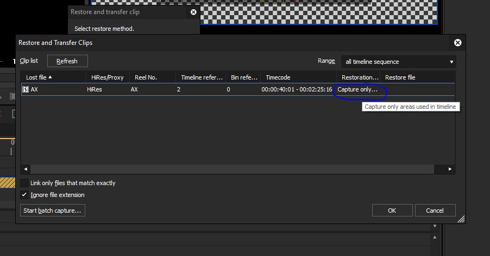Click the timecode 00:00:40:01 - 00:02:25:16 cell
The height and width of the screenshot is (256, 490).
coord(297,89)
